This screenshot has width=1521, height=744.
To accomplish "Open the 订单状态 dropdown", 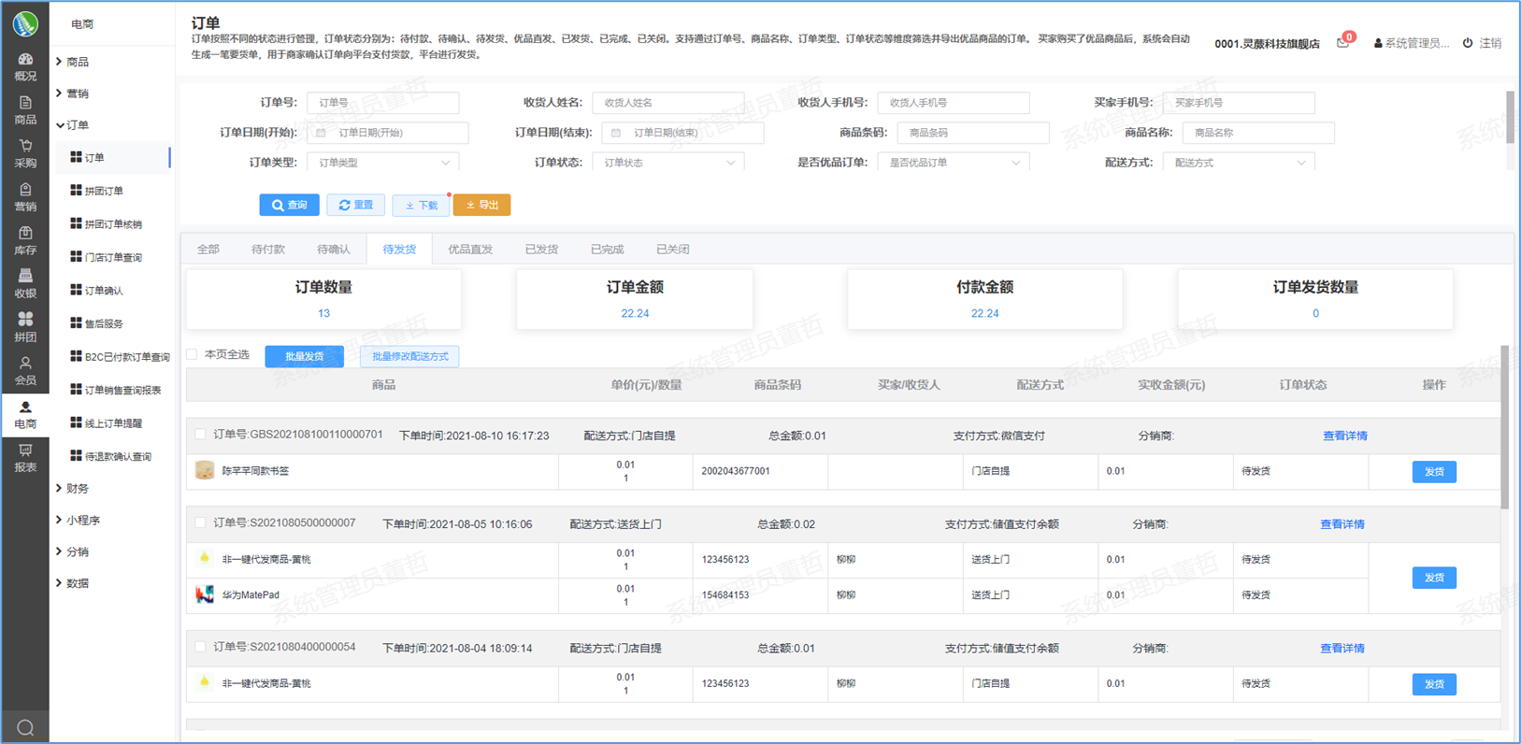I will tap(667, 163).
